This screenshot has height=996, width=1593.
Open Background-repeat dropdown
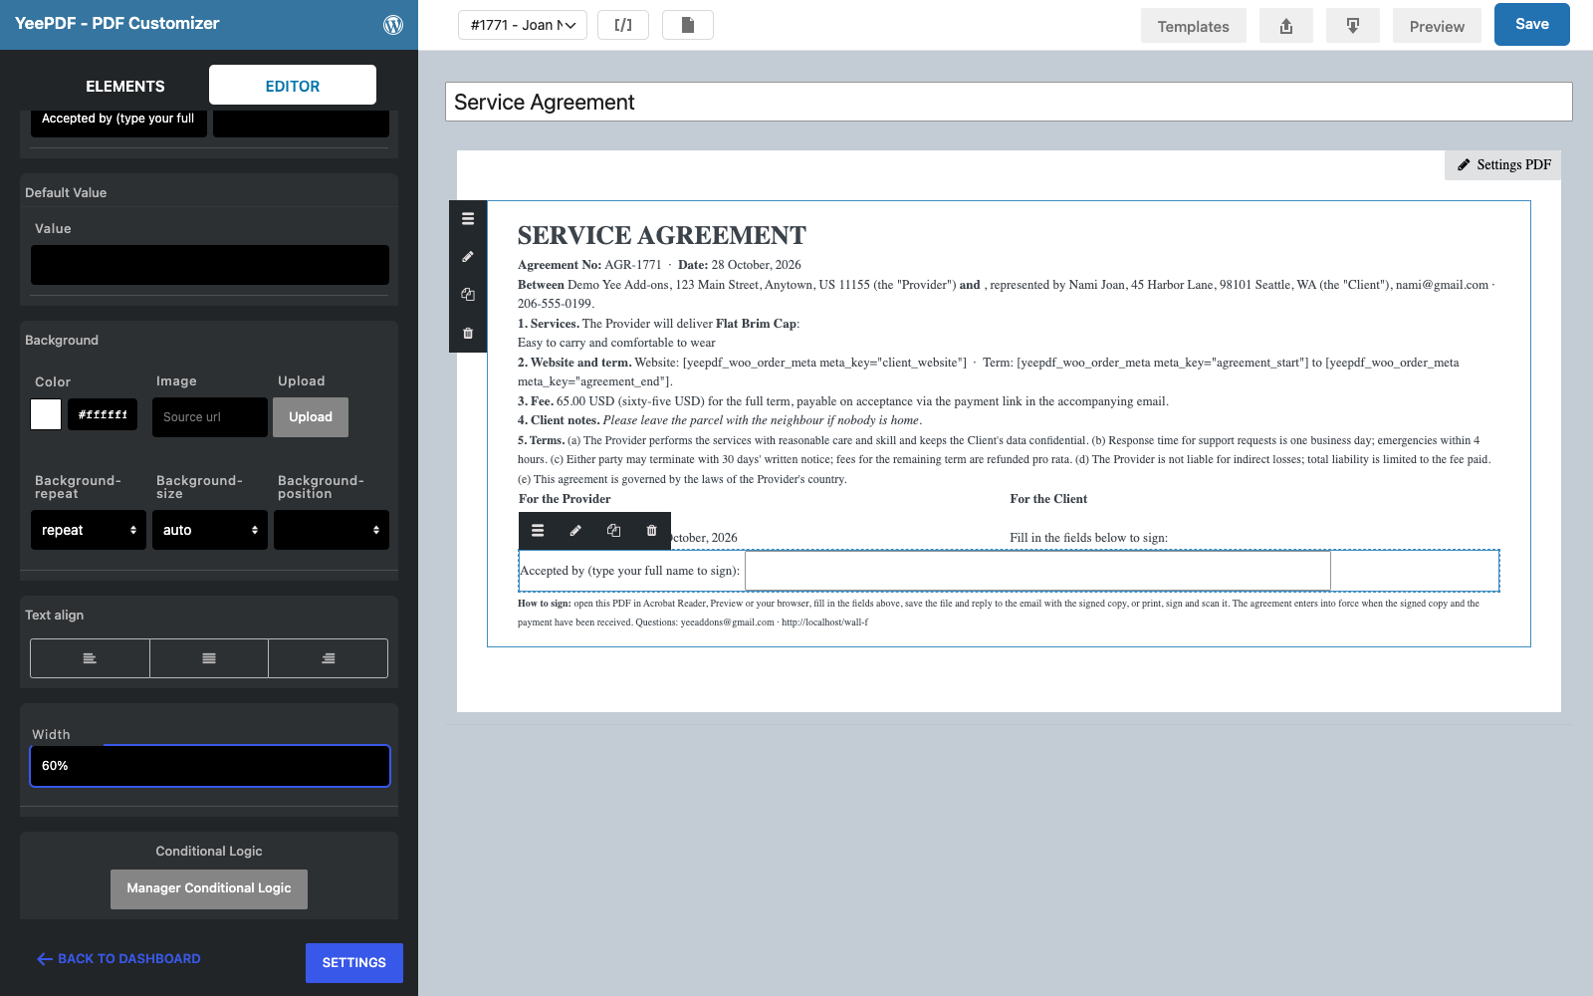(89, 530)
